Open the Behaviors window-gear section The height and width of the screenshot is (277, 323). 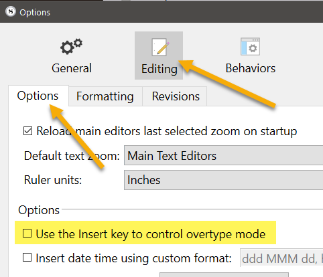(x=251, y=56)
